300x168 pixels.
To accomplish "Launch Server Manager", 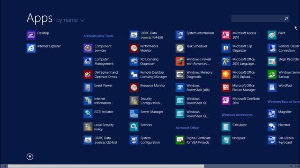I will pos(146,114).
